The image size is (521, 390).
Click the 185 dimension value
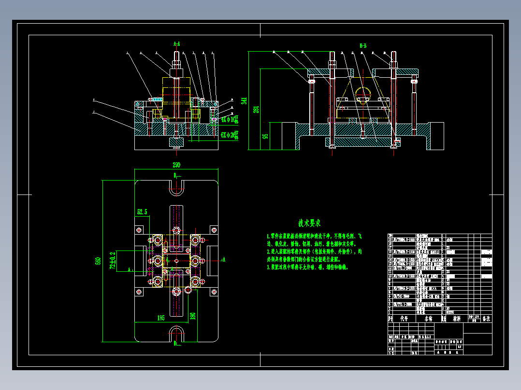click(x=161, y=318)
